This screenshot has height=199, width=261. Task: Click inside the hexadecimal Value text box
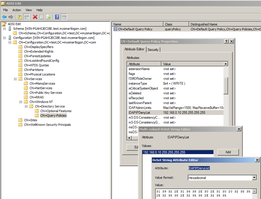pos(204,194)
